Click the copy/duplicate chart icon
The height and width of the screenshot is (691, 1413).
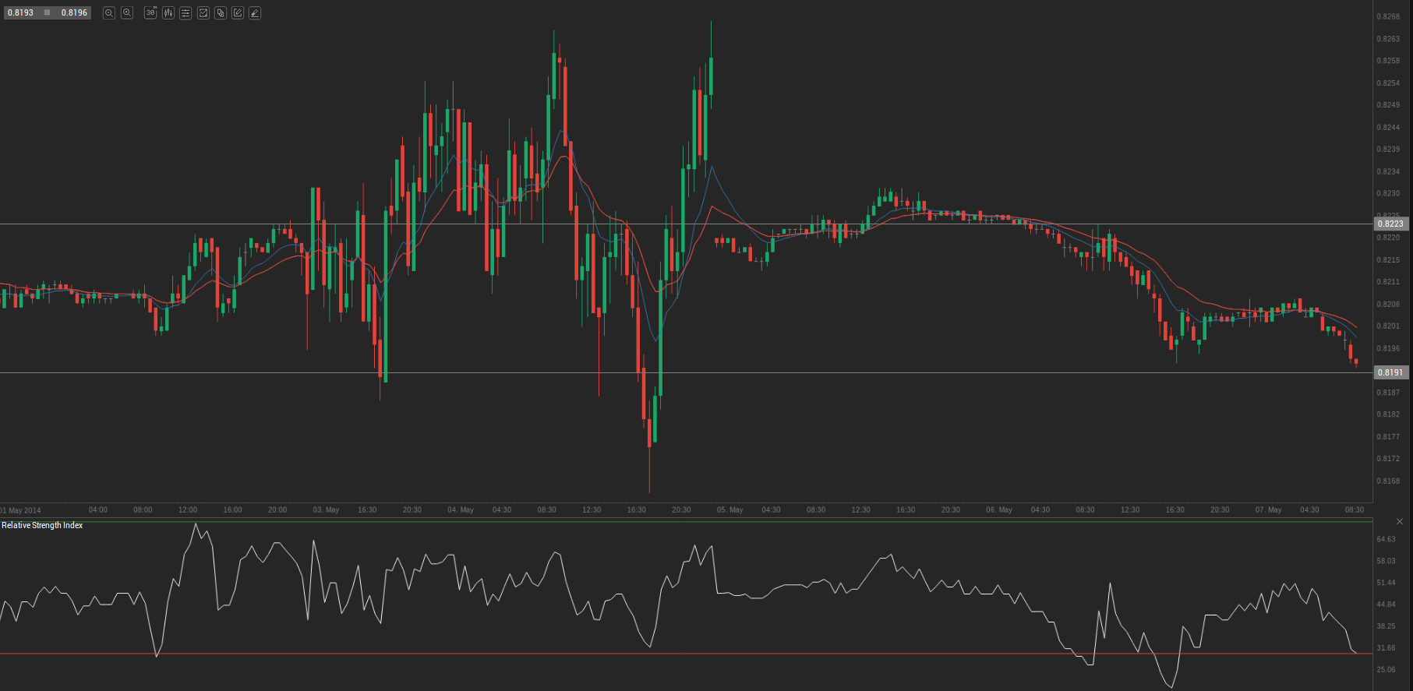221,13
